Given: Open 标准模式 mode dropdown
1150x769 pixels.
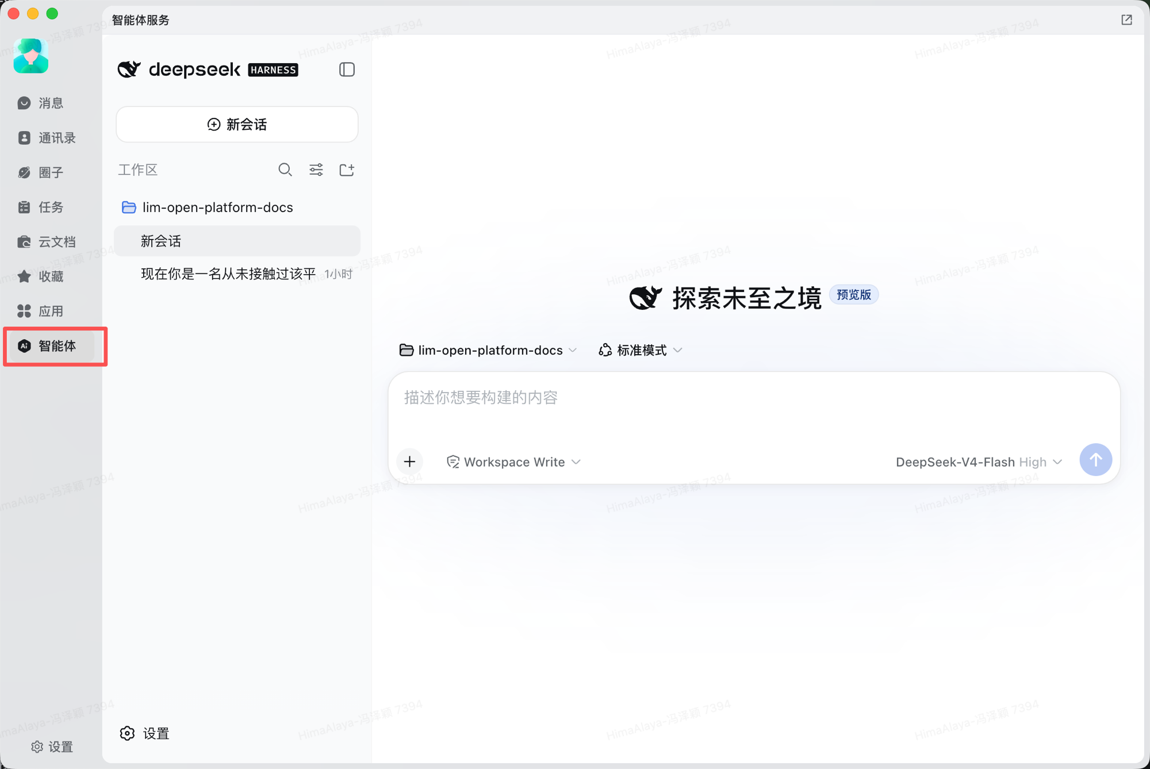Looking at the screenshot, I should click(640, 350).
